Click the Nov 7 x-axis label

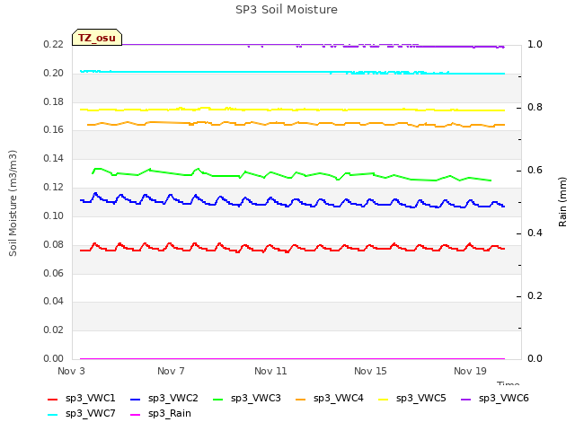(171, 371)
